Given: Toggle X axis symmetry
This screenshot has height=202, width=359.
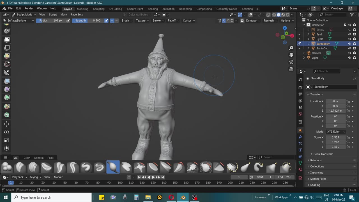Looking at the screenshot, I should (224, 20).
